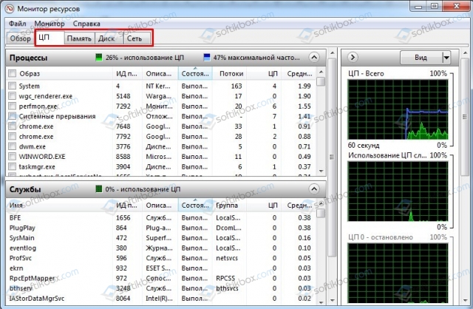Check the wgc_renderer.exe checkbox
The height and width of the screenshot is (309, 473).
pos(12,96)
